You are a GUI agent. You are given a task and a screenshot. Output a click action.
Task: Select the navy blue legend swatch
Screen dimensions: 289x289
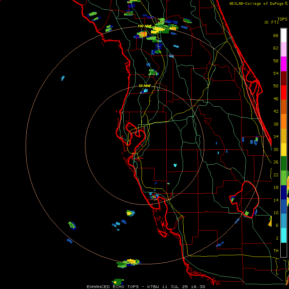pos(284,192)
